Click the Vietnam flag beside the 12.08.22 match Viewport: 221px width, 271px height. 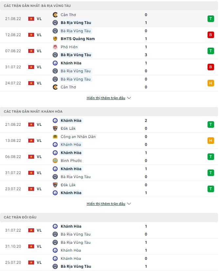pyautogui.click(x=31, y=35)
